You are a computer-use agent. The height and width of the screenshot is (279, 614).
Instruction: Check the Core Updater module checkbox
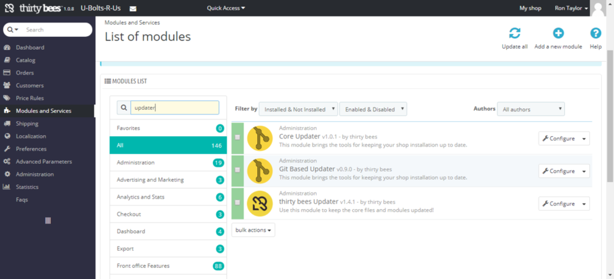pyautogui.click(x=238, y=137)
